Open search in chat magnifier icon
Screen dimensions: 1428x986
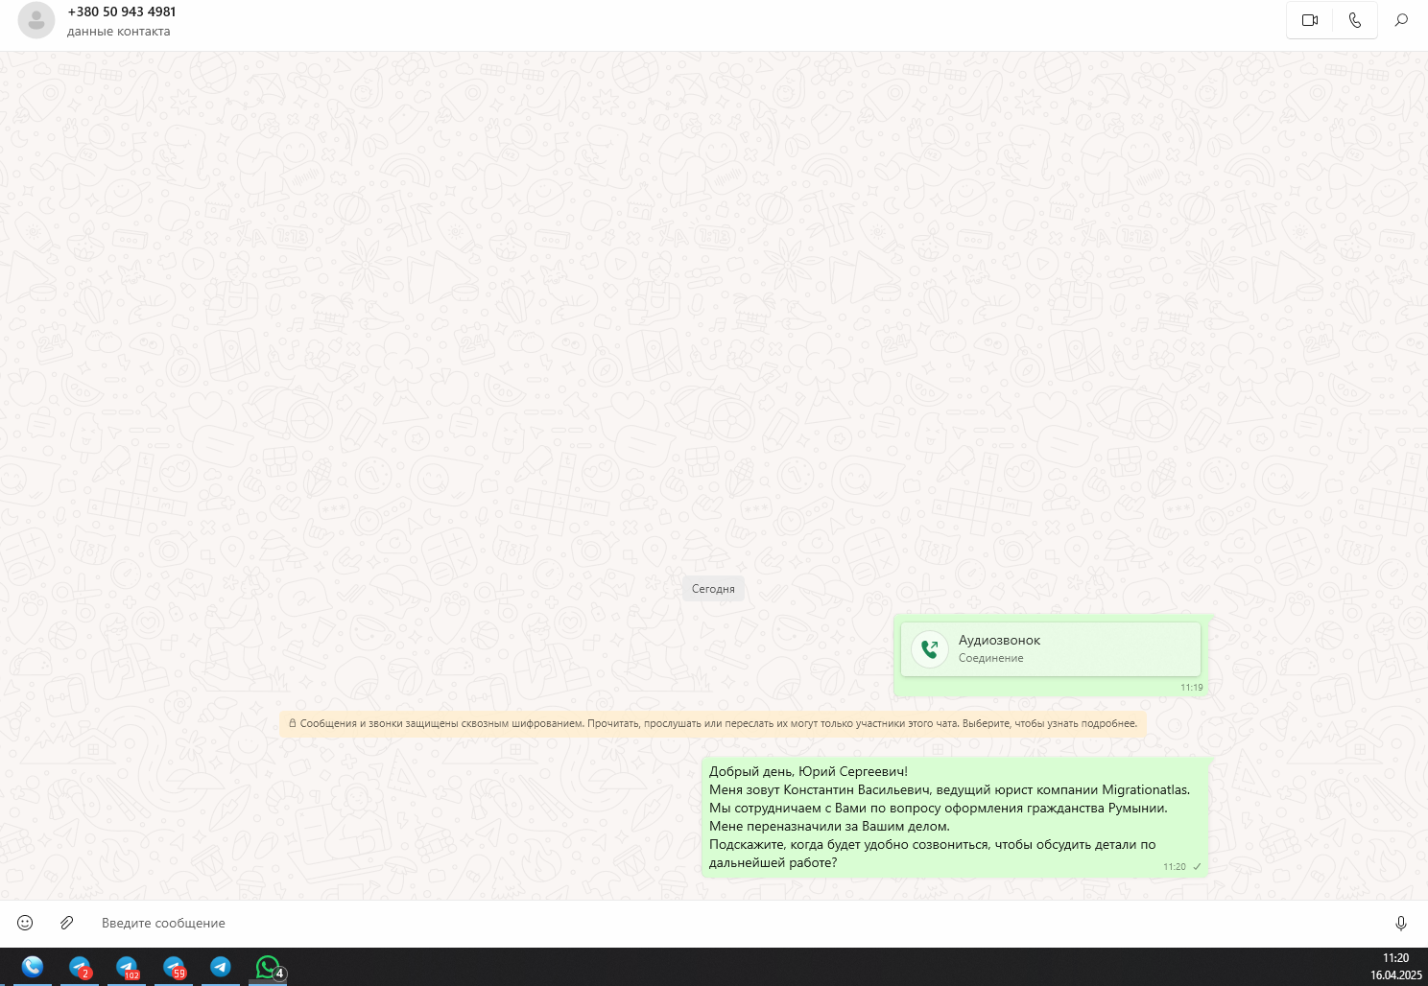[1401, 20]
